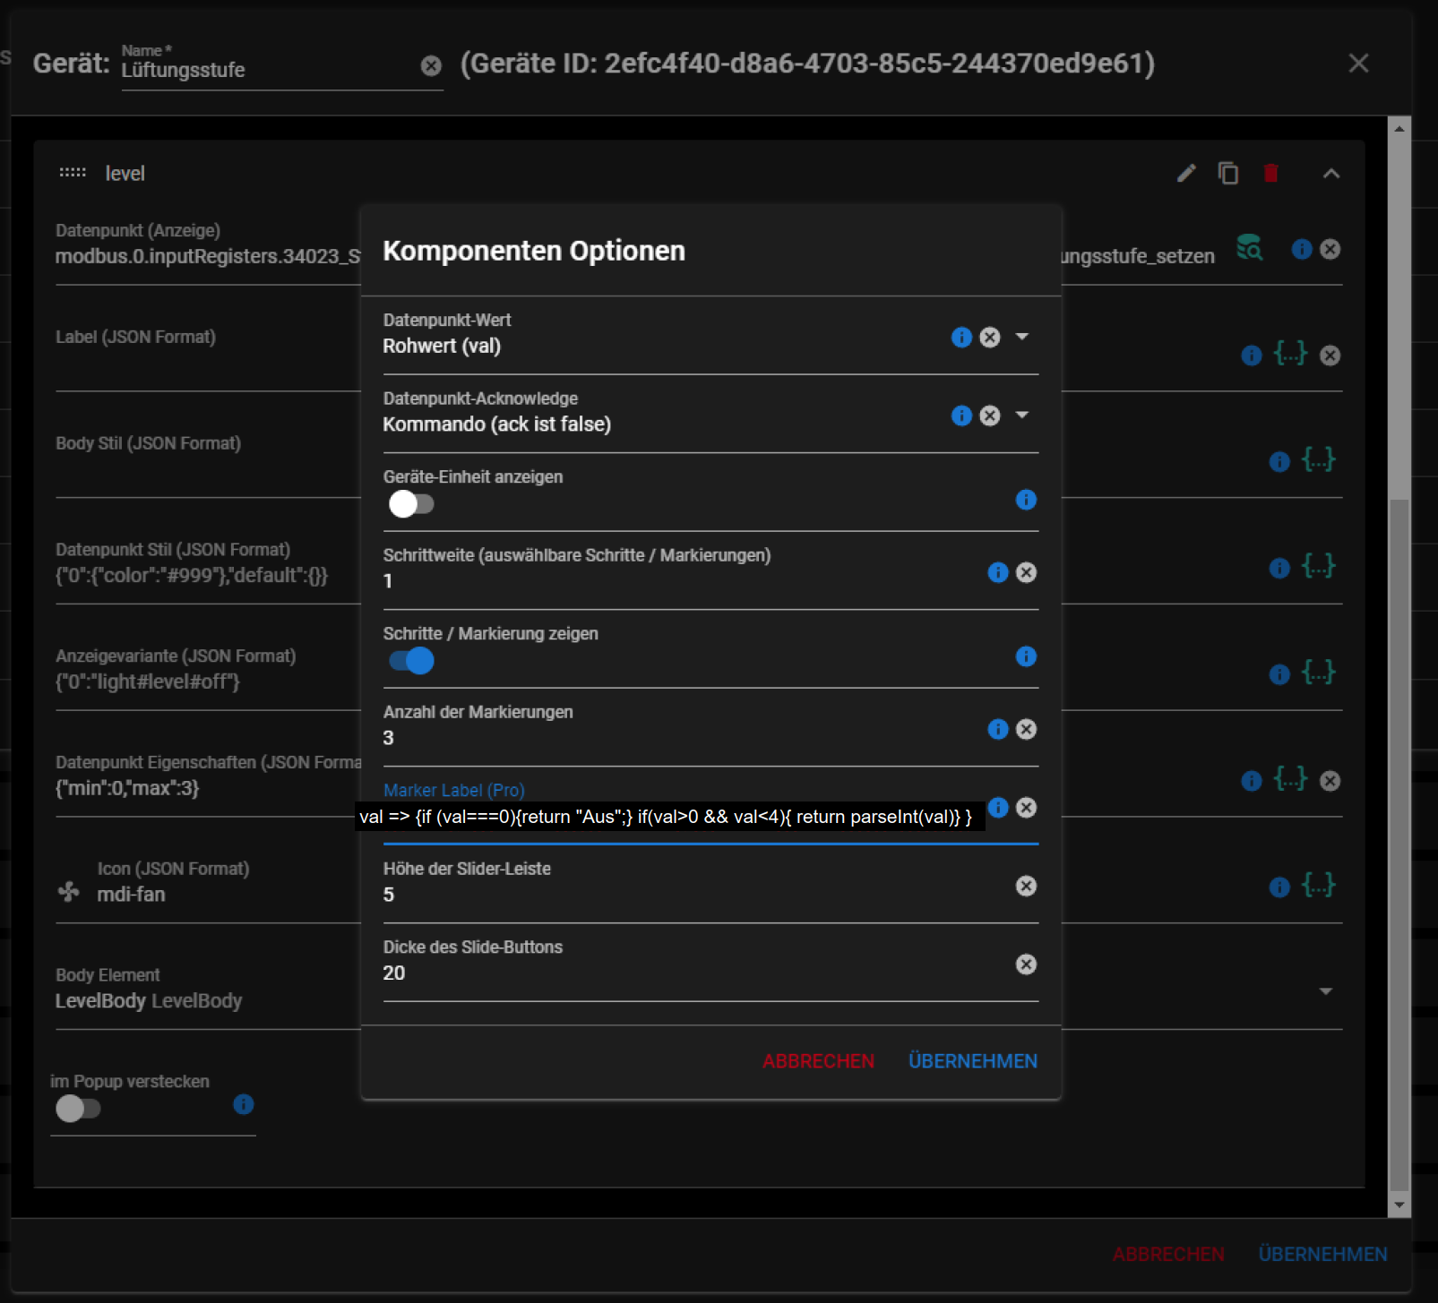The height and width of the screenshot is (1303, 1438).
Task: Edit the Marker Label function text field
Action: pyautogui.click(x=670, y=817)
